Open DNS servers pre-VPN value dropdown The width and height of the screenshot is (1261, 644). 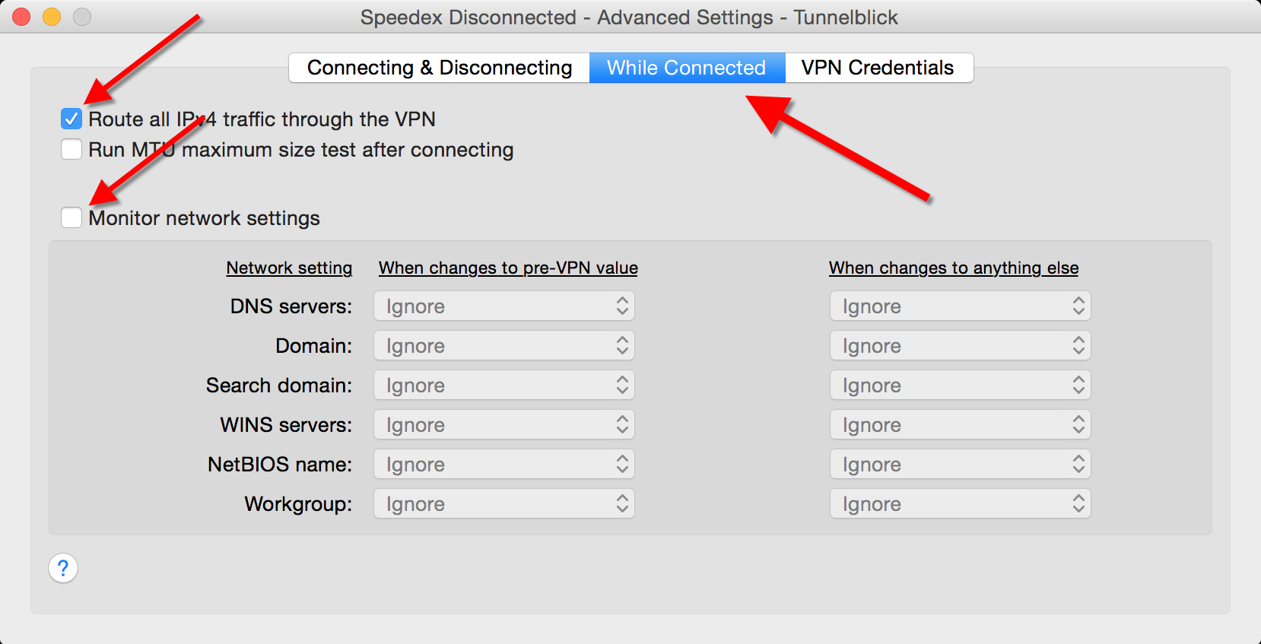tap(503, 306)
